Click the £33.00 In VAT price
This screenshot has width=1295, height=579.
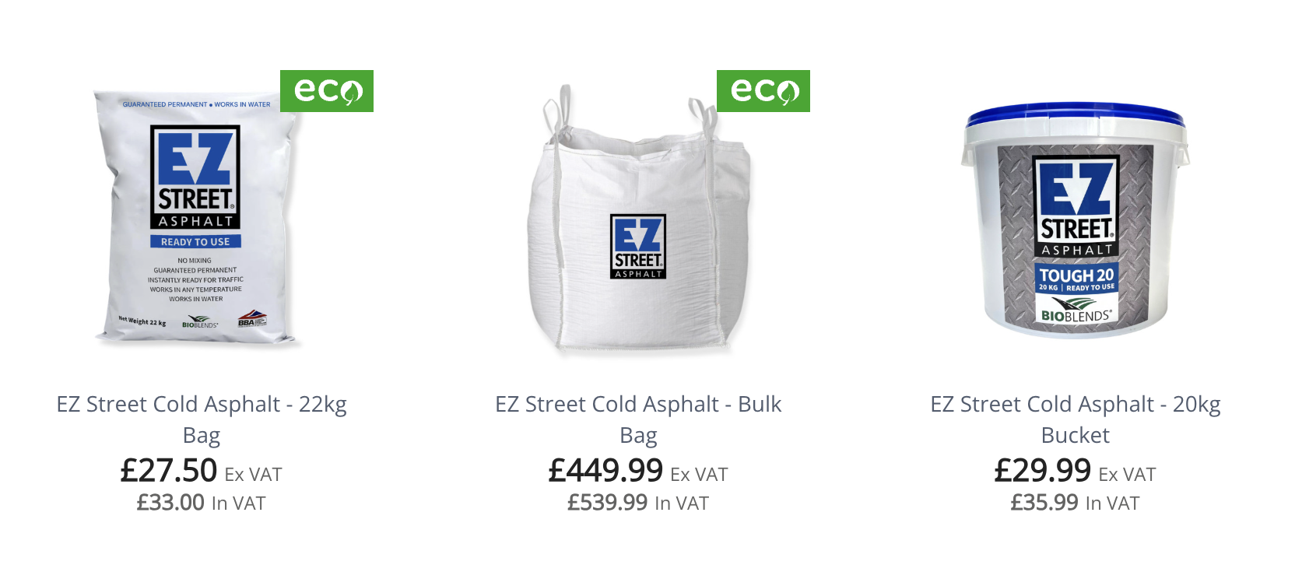(x=201, y=503)
